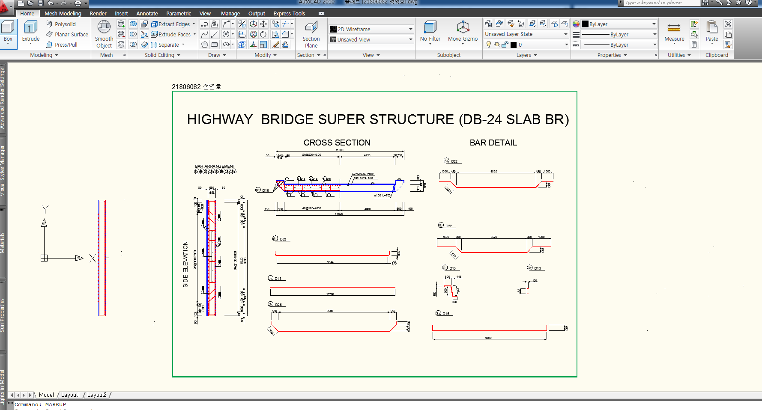This screenshot has height=410, width=762.
Task: Click Smooth Less mesh icon
Action: point(121,34)
